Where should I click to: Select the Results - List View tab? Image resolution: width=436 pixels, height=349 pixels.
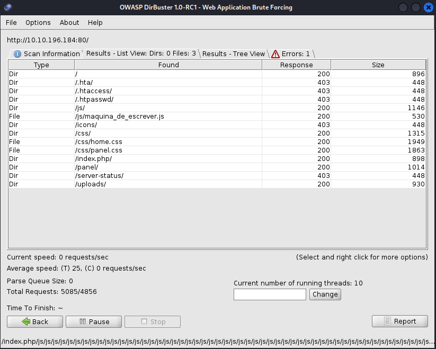tap(141, 53)
